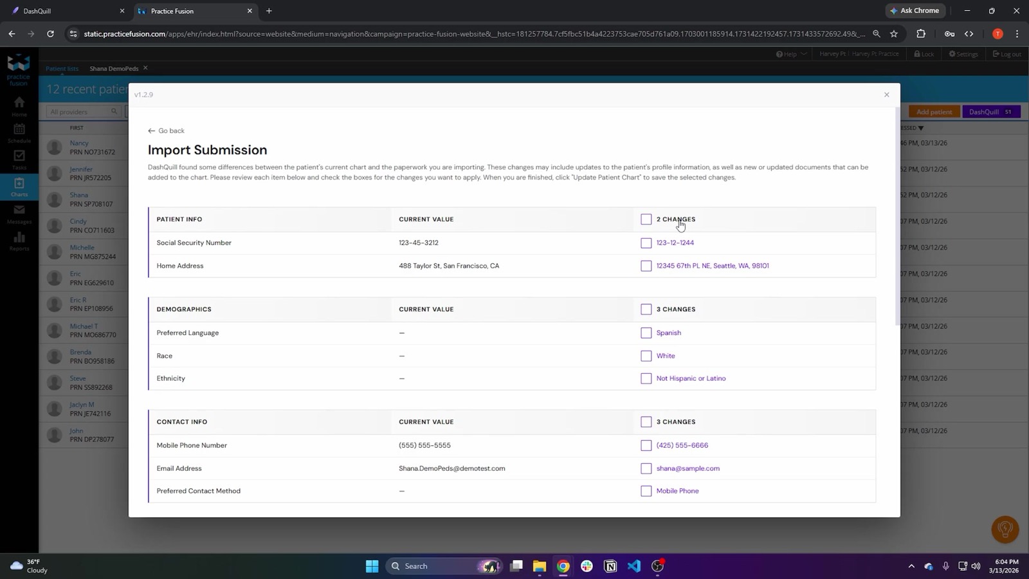Click the Chrome zoom magnifier icon
The image size is (1029, 579).
tap(876, 33)
